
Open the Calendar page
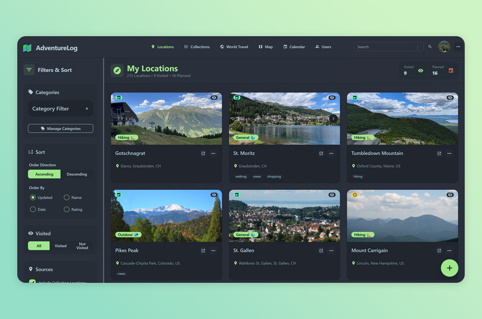(294, 47)
